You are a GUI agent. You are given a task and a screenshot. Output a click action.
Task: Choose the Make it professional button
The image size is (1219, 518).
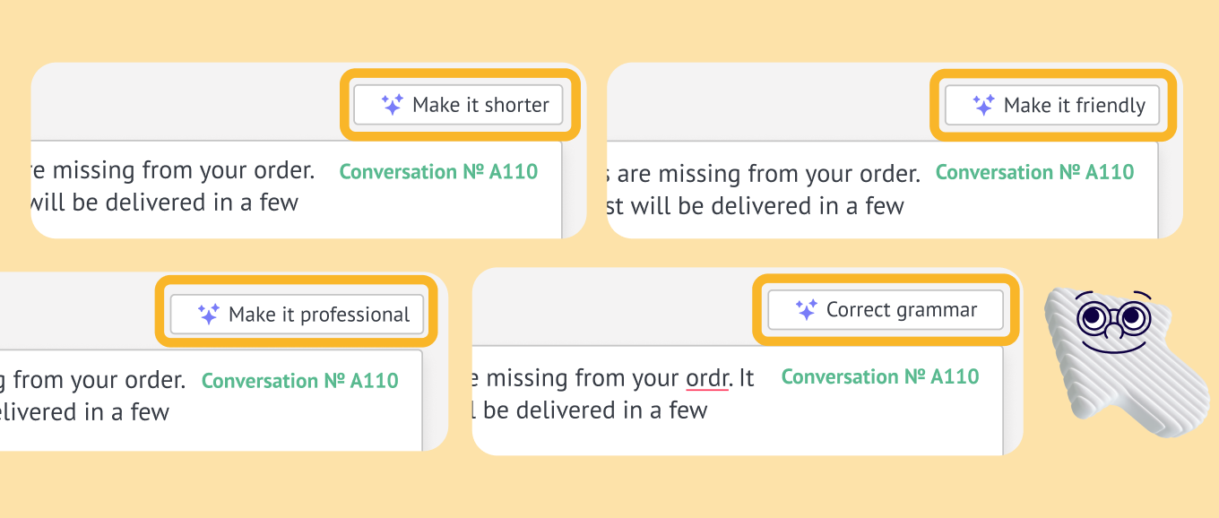click(x=297, y=315)
